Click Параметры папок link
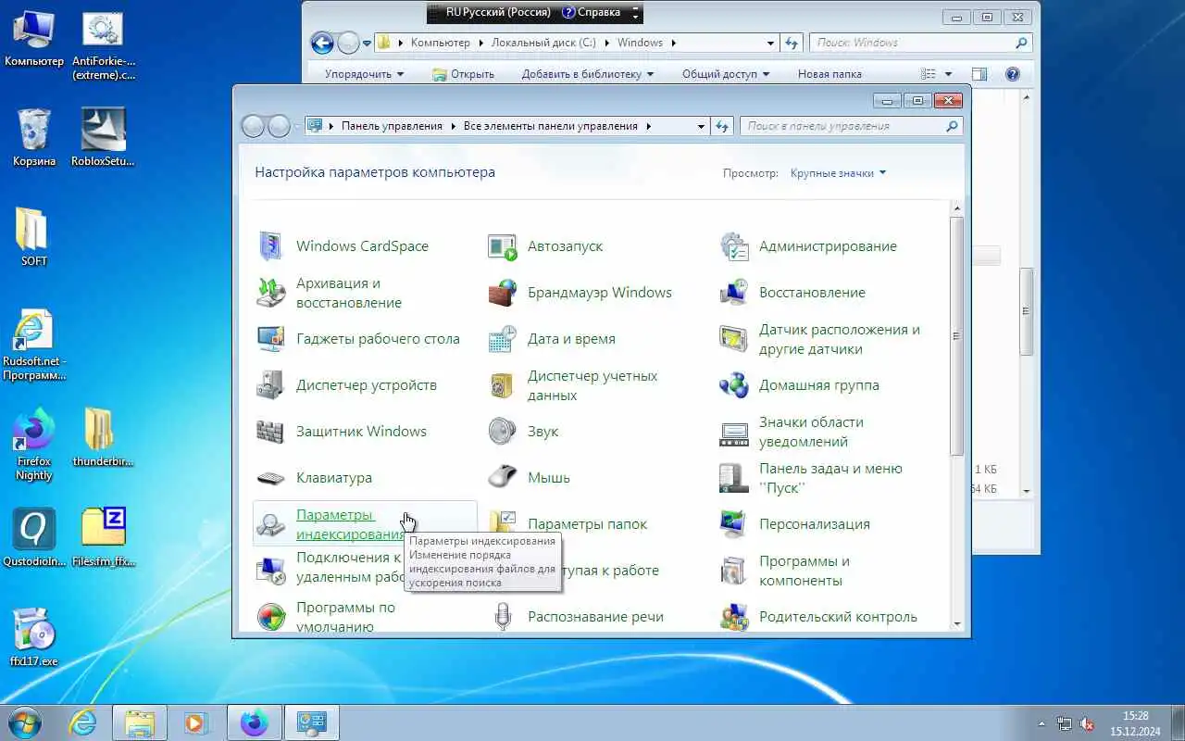Image resolution: width=1185 pixels, height=741 pixels. [588, 524]
